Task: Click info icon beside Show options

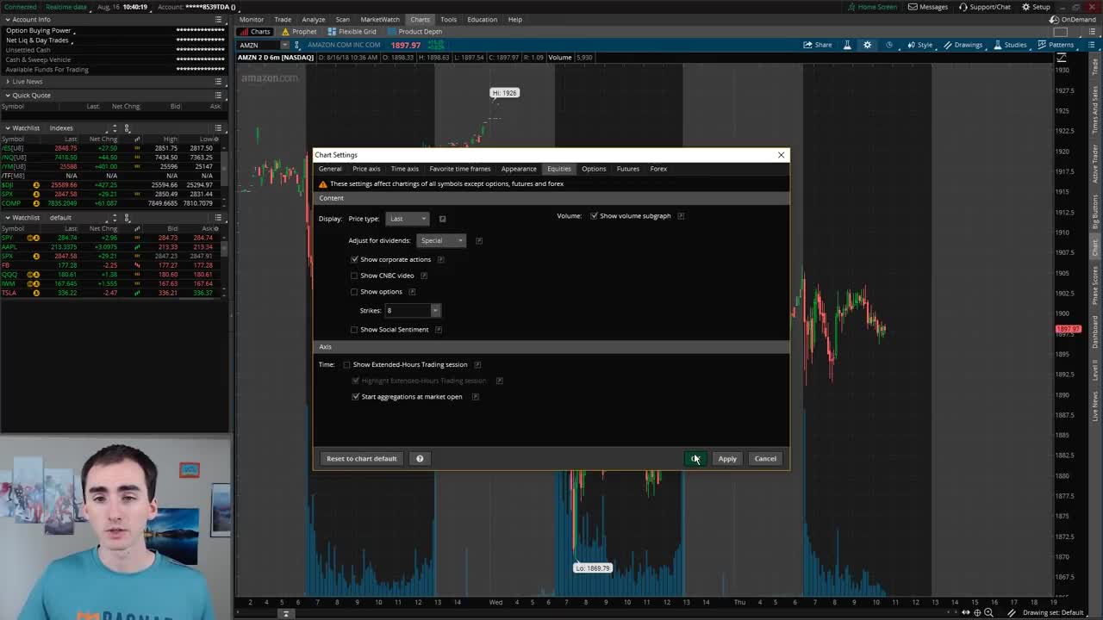Action: coord(412,292)
